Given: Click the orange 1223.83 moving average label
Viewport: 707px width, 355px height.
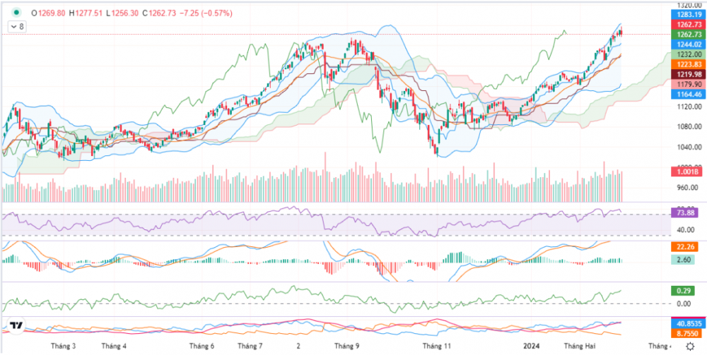Looking at the screenshot, I should [689, 64].
